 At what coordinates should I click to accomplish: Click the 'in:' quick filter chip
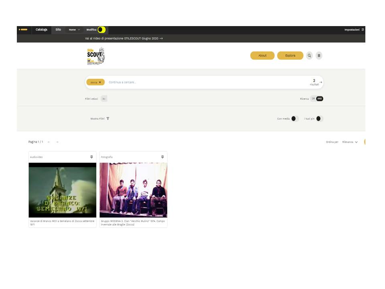coord(104,99)
